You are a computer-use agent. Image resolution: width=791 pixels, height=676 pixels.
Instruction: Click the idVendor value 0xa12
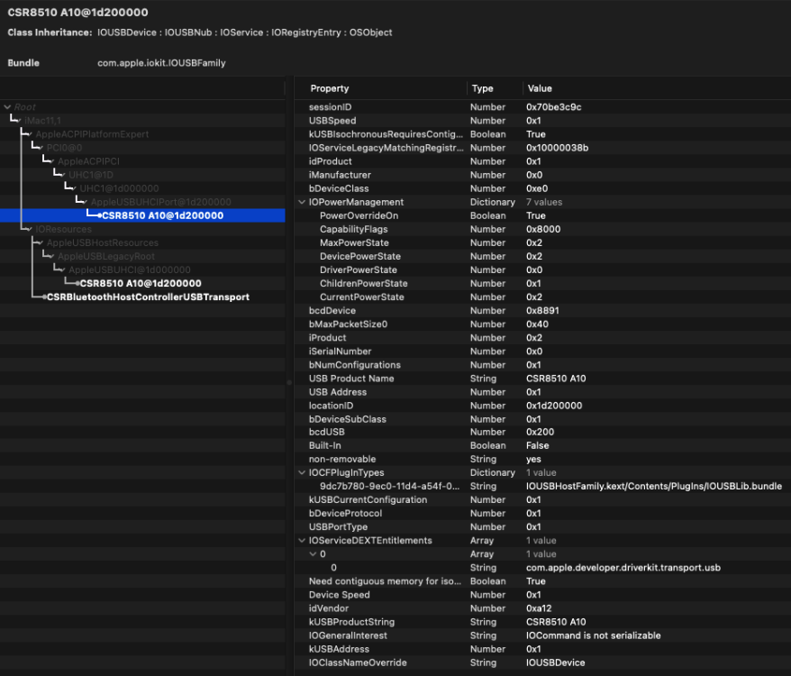tap(538, 608)
